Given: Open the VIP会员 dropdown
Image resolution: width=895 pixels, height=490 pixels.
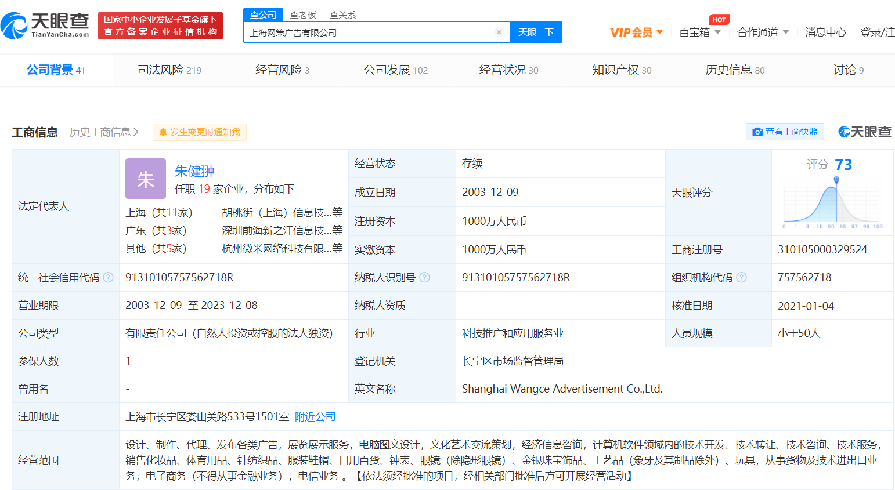Looking at the screenshot, I should (x=636, y=32).
